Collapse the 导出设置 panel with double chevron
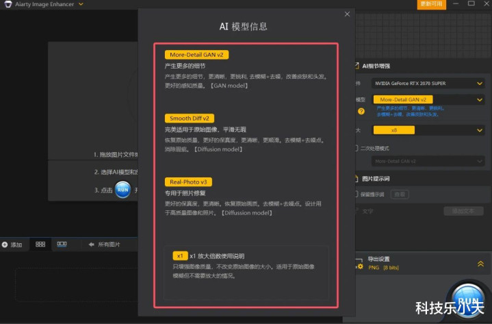The image size is (492, 324). coord(480,264)
